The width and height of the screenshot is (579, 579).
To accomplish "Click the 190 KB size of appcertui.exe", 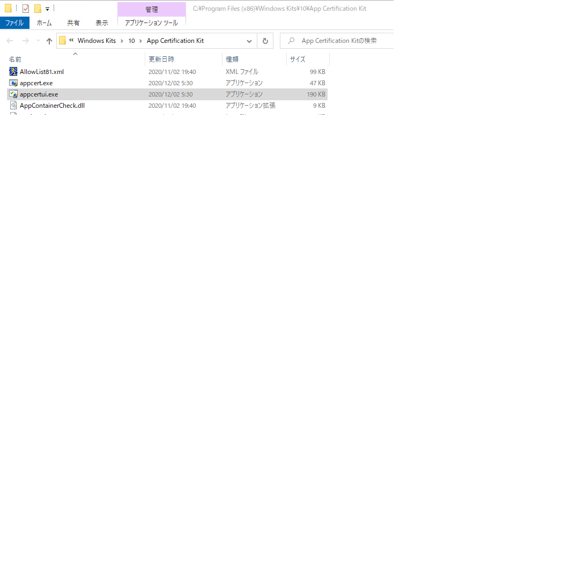I will [316, 94].
